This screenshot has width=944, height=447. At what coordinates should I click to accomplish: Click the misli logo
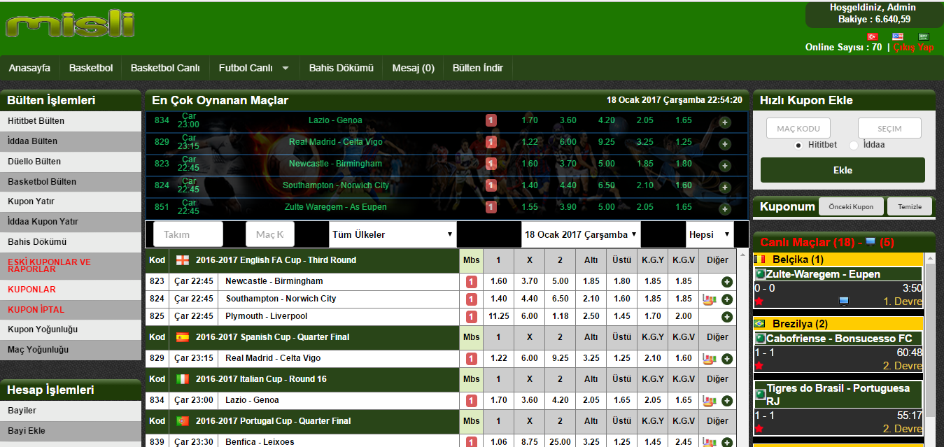coord(70,24)
